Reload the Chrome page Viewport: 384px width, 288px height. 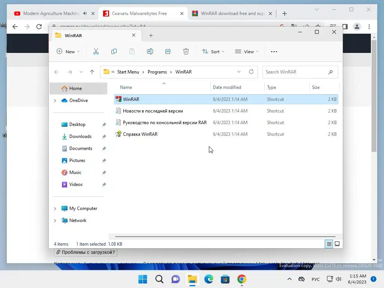(x=39, y=27)
